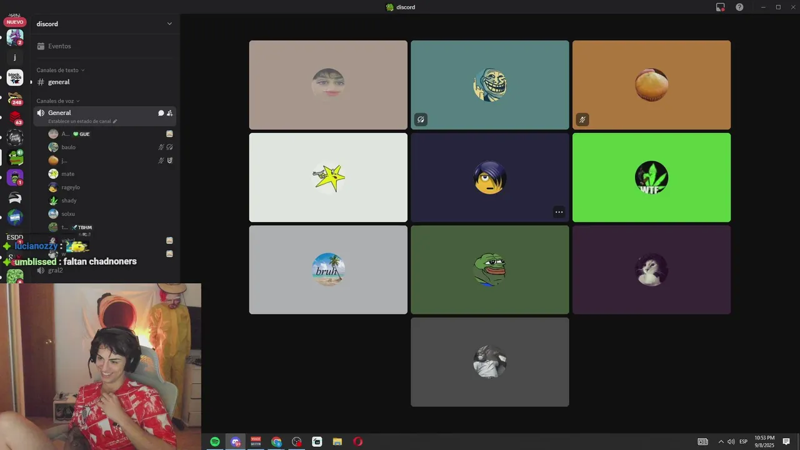Image resolution: width=800 pixels, height=450 pixels.
Task: Click the NUEVO badge at top of server list
Action: (x=15, y=22)
